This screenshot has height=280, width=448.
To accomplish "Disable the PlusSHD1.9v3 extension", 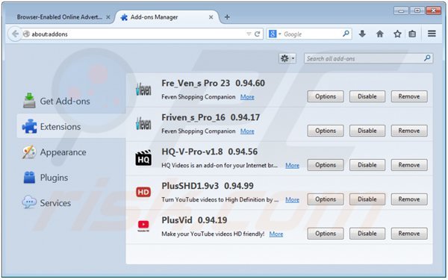I will 367,199.
